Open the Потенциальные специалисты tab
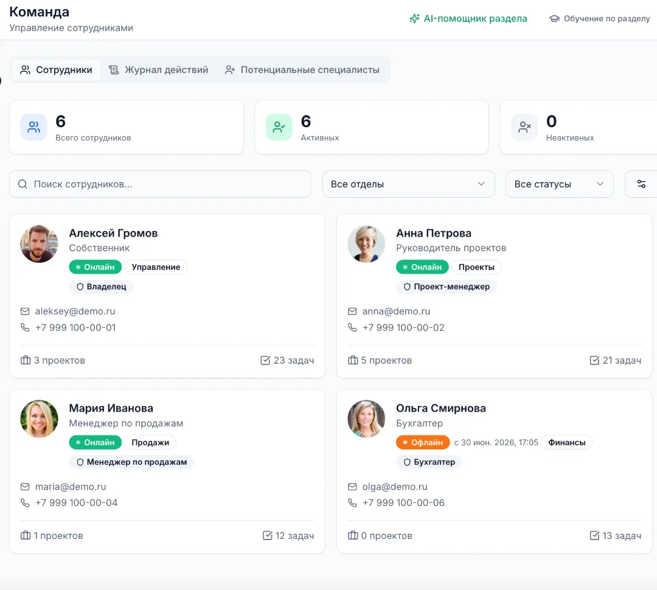Image resolution: width=657 pixels, height=590 pixels. point(302,70)
